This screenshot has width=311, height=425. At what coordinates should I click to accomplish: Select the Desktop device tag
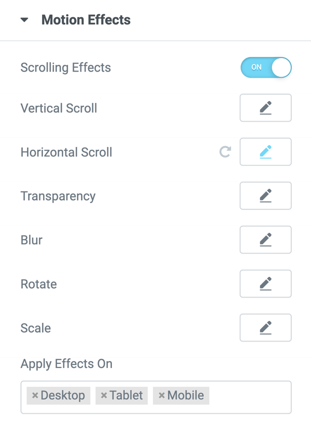pos(63,395)
